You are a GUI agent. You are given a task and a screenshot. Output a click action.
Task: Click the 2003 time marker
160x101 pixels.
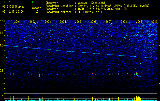click(48, 21)
